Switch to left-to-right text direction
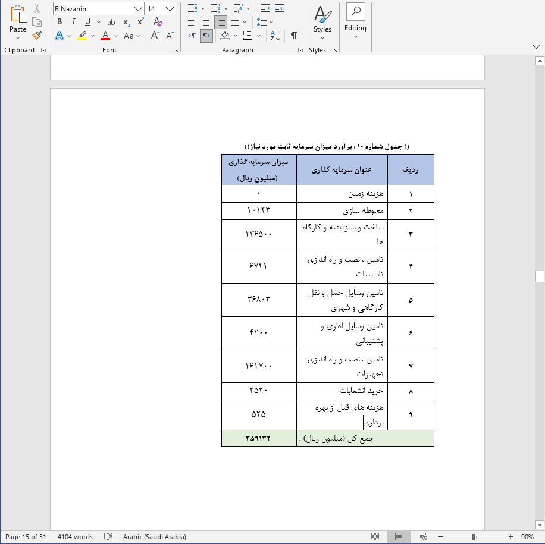 click(192, 36)
